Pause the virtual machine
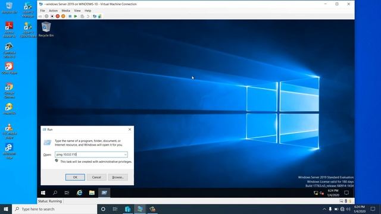Viewport: 381px width, 214px height. pyautogui.click(x=70, y=16)
